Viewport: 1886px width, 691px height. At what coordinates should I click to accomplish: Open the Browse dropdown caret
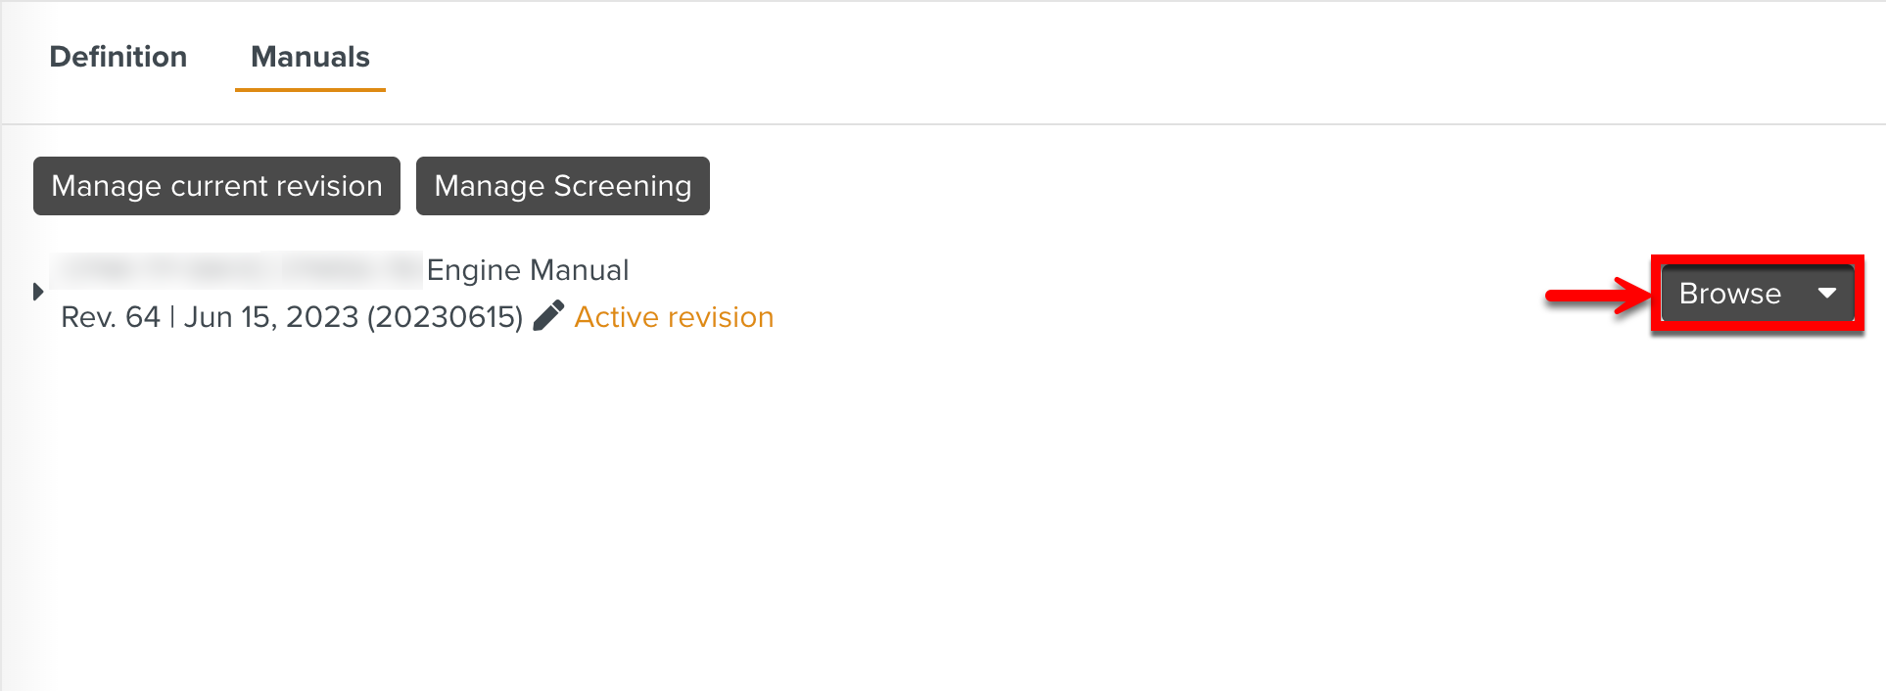tap(1826, 293)
